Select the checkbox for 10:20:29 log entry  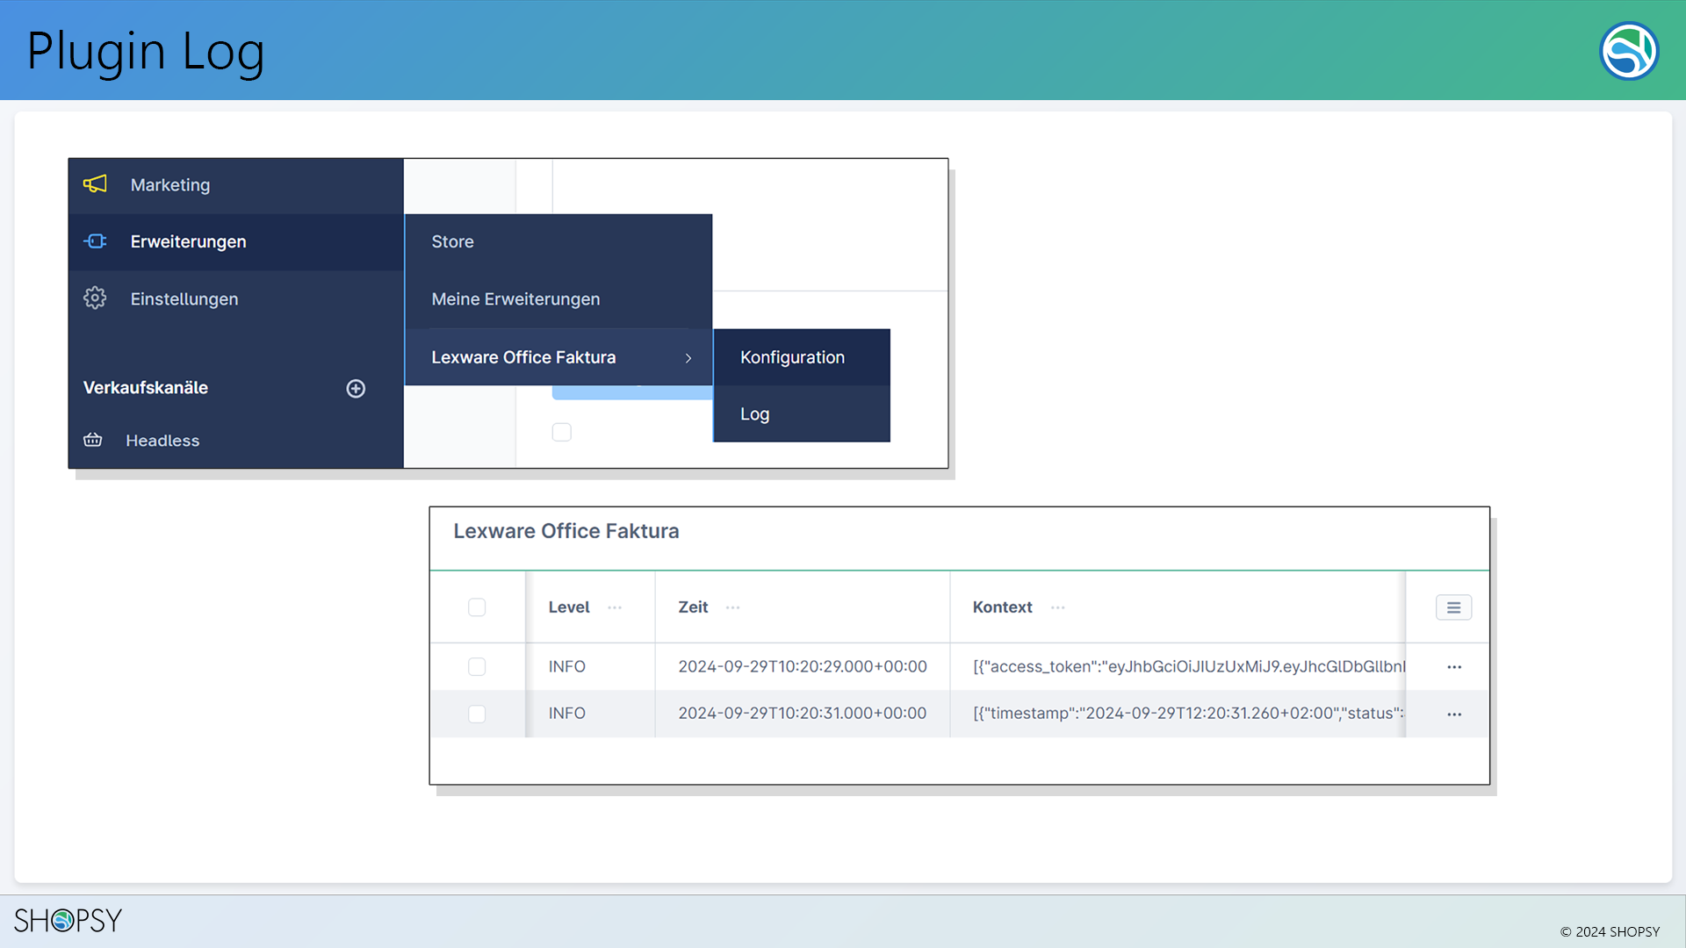(x=477, y=667)
